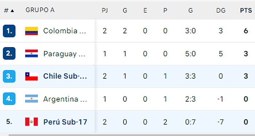The image size is (255, 136).
Task: Click the horizontal scrollbar under the table
Action: pos(132,135)
